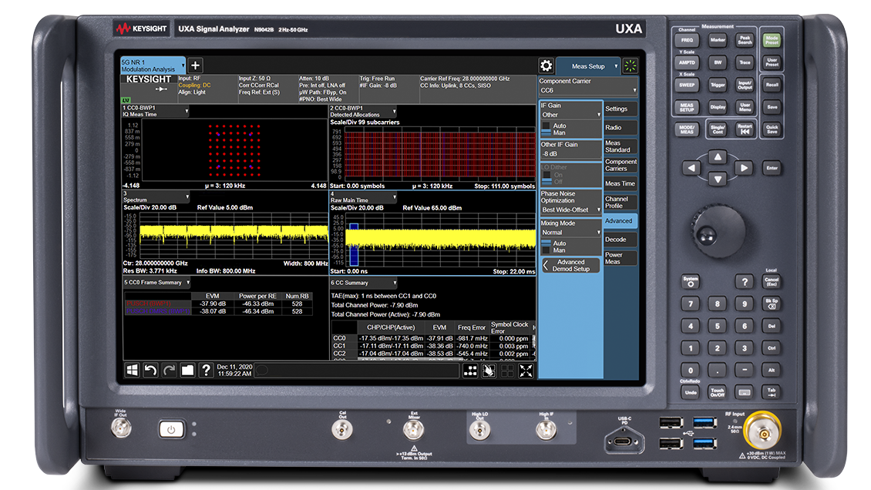Image resolution: width=871 pixels, height=490 pixels.
Task: Click the rotary knob on front panel
Action: (x=720, y=232)
